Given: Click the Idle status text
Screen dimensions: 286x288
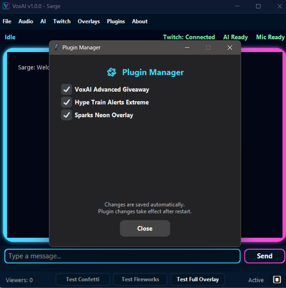Looking at the screenshot, I should tap(10, 37).
